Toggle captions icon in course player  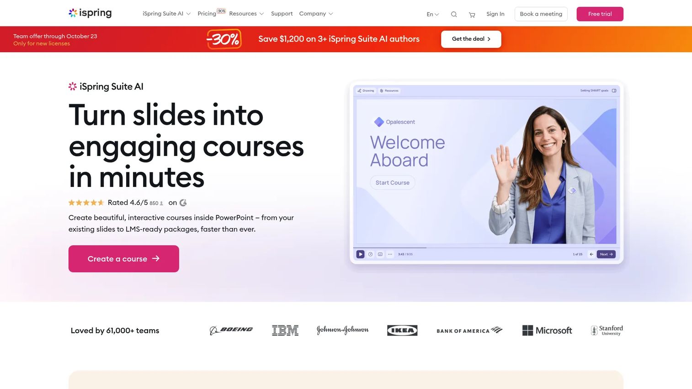(x=380, y=254)
